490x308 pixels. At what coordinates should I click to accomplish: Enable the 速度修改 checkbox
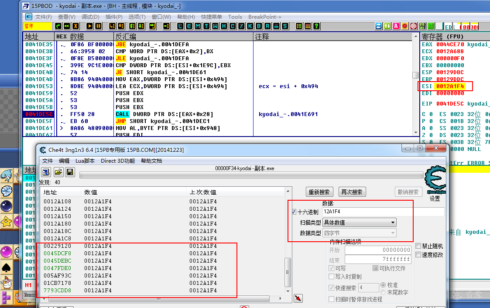[418, 255]
